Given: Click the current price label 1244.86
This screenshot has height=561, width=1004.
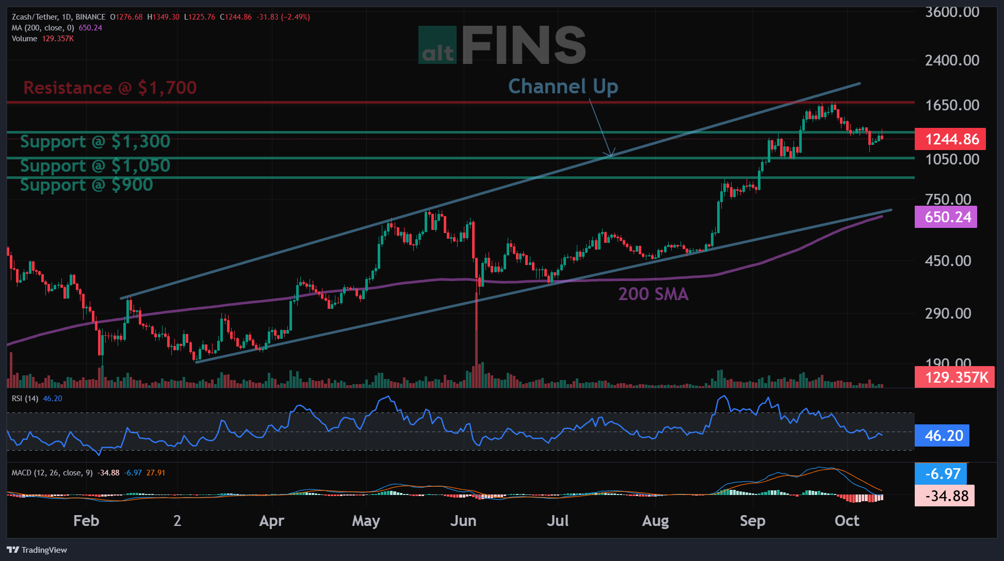Looking at the screenshot, I should (x=950, y=139).
